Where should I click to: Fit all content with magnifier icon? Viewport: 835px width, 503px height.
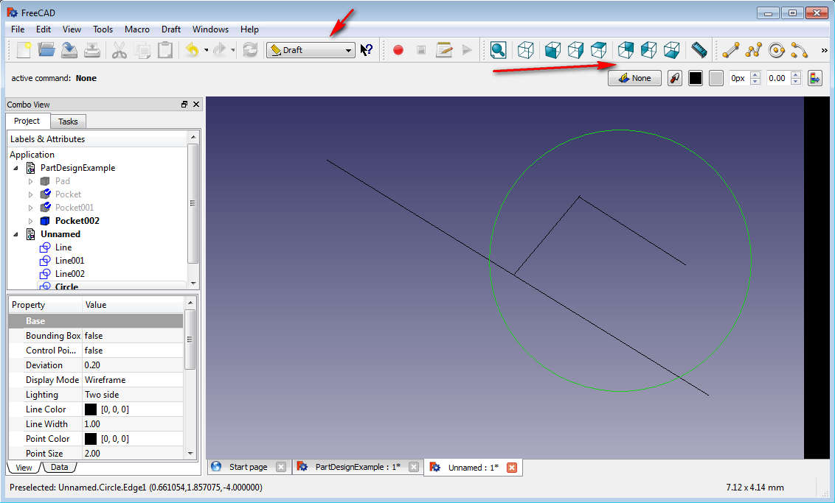(498, 50)
